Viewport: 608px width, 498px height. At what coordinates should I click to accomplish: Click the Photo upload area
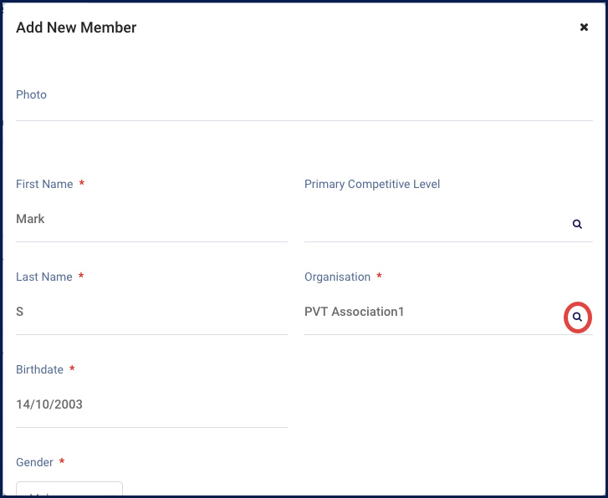pyautogui.click(x=304, y=113)
